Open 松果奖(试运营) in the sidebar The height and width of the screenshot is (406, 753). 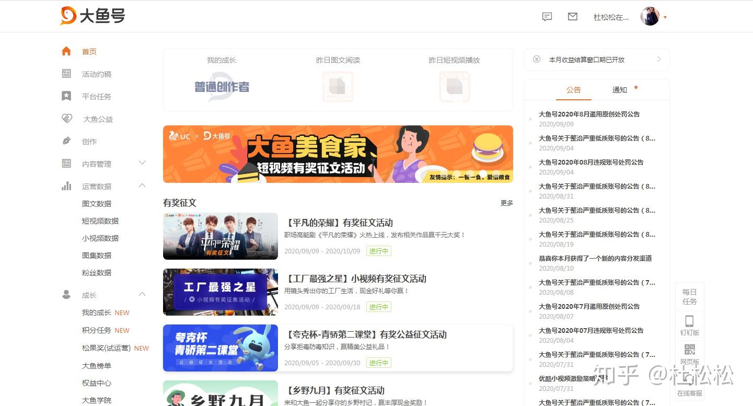(x=106, y=348)
